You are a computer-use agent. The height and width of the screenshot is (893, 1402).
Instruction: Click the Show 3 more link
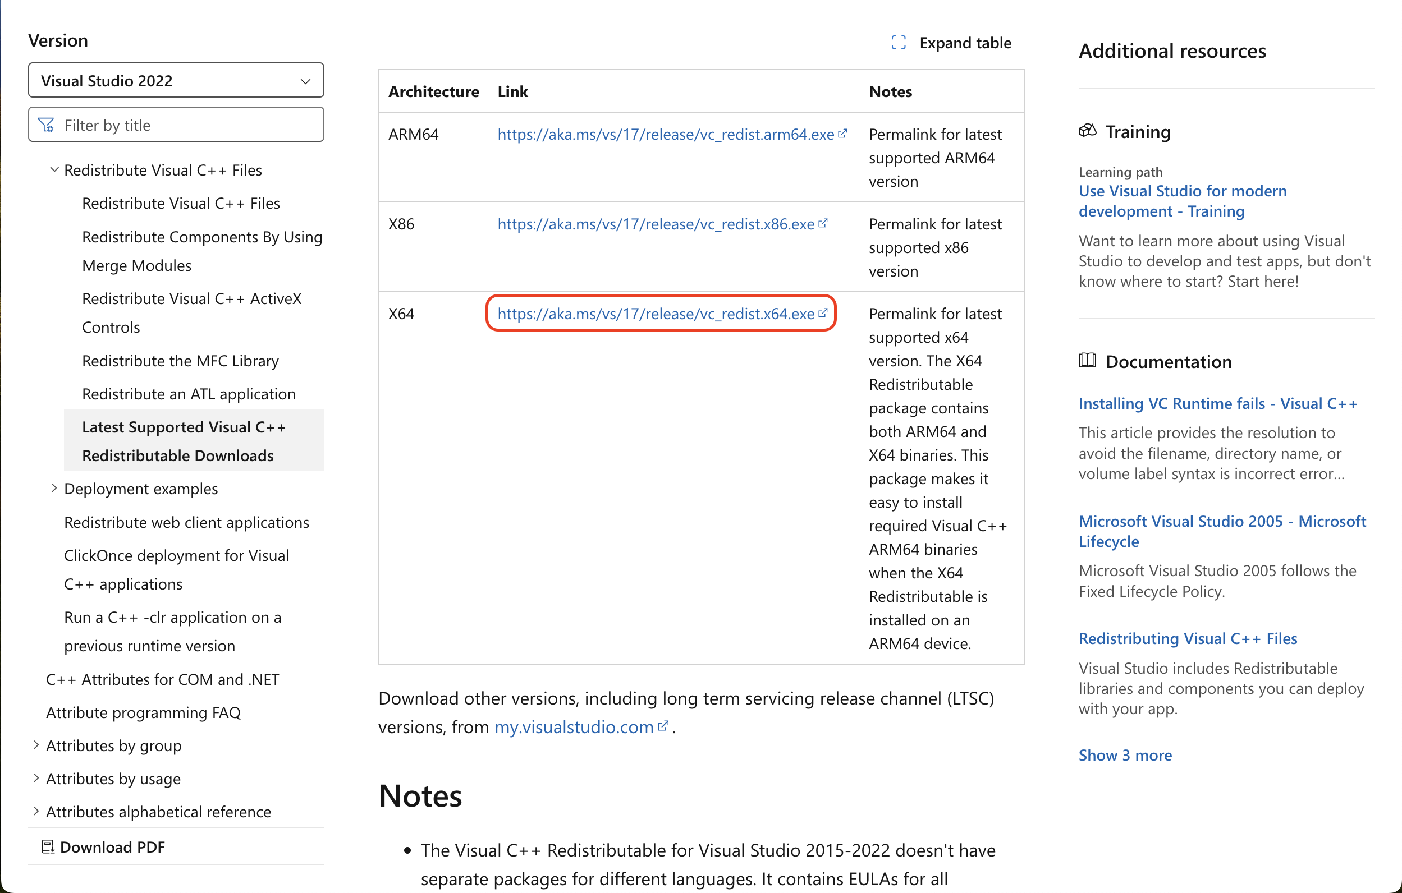[1125, 754]
